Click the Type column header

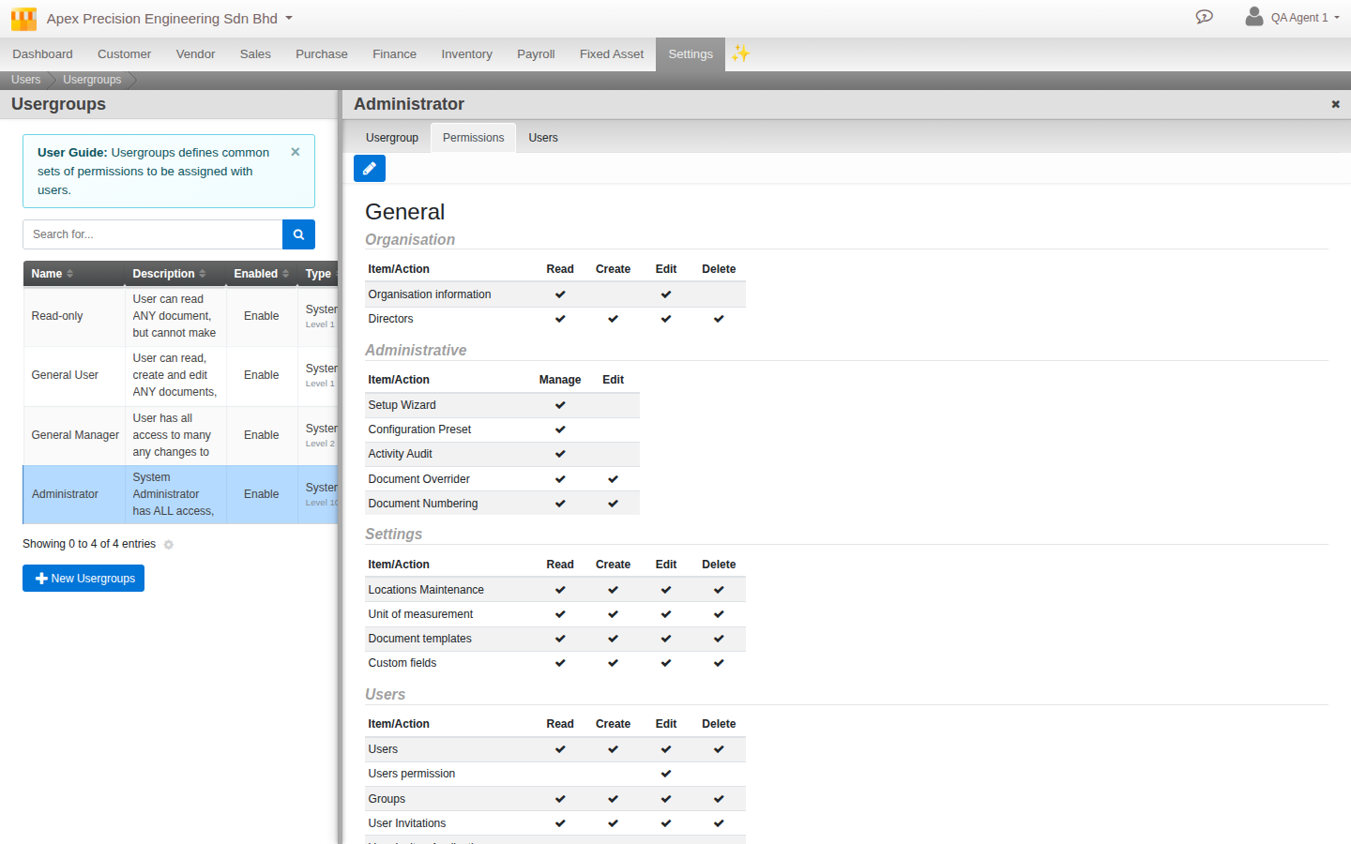click(318, 274)
